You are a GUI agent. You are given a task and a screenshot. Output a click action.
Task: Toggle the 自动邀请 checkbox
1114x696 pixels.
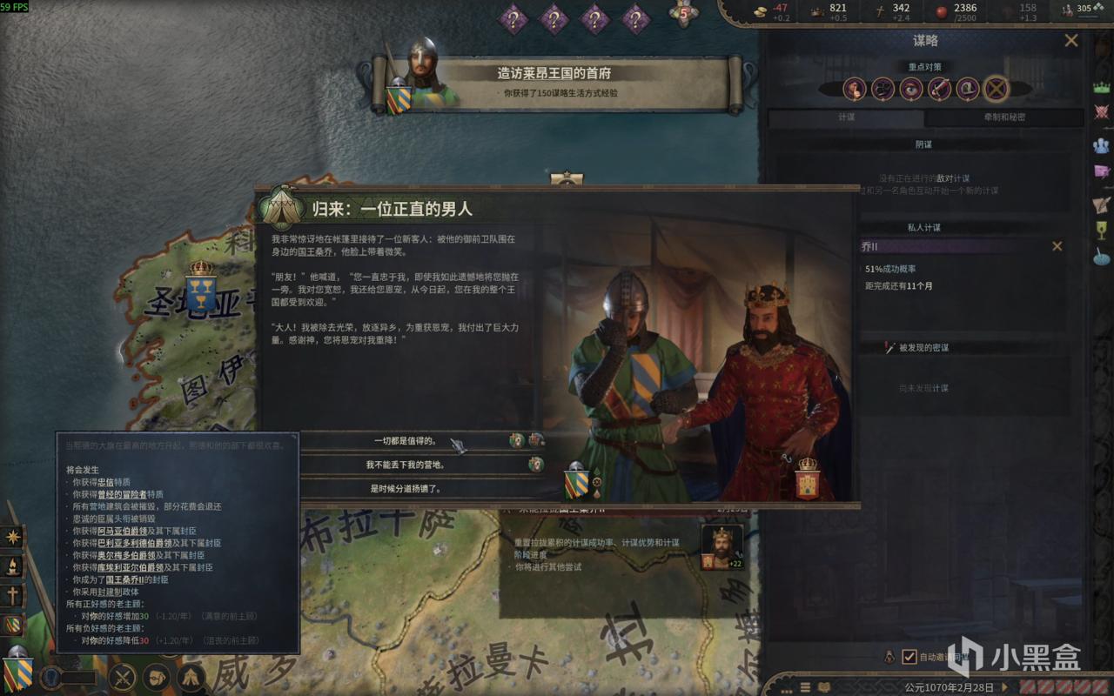909,657
